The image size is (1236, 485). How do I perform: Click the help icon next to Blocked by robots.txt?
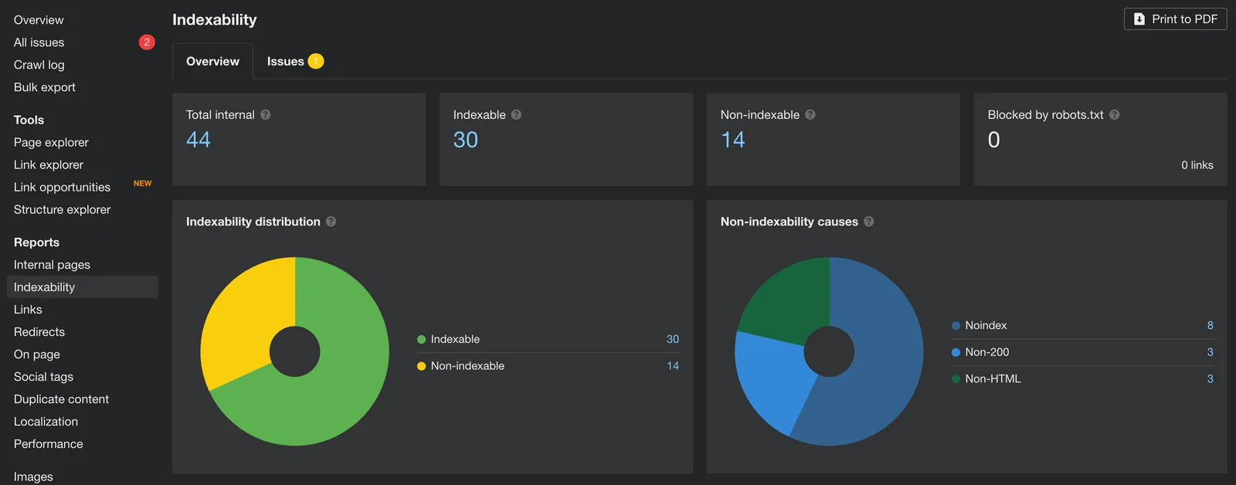click(1115, 114)
